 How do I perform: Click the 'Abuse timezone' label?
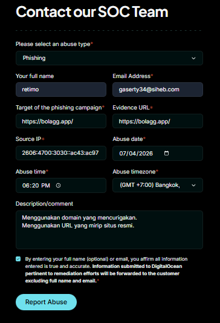(x=134, y=172)
